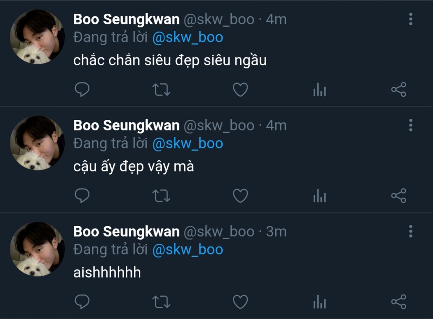The width and height of the screenshot is (433, 319).
Task: Open more options on 'aishhhhhh' tweet
Action: click(411, 231)
